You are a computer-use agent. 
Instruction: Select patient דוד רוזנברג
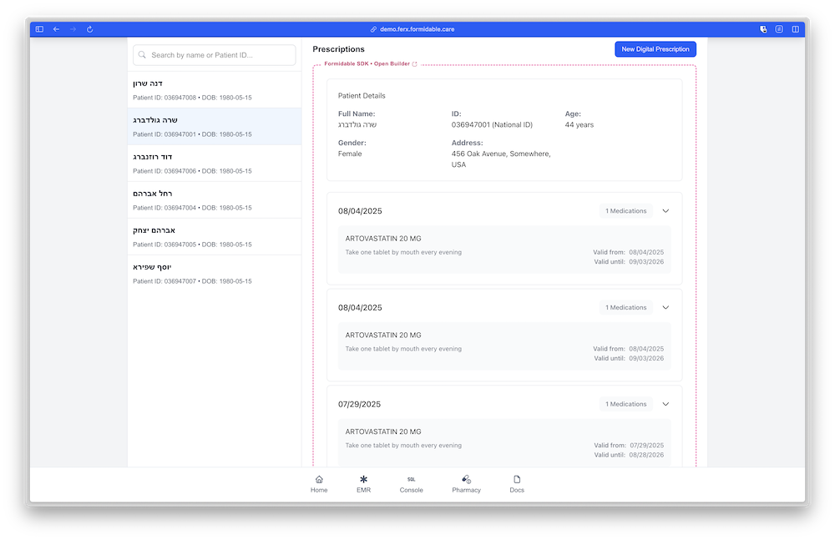(213, 163)
